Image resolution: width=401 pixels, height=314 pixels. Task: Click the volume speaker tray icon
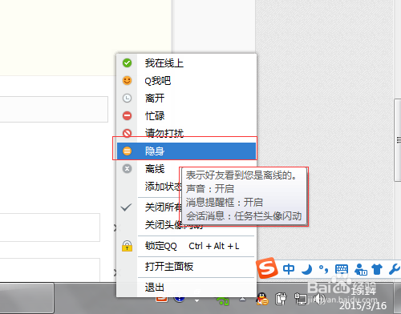coord(319,299)
